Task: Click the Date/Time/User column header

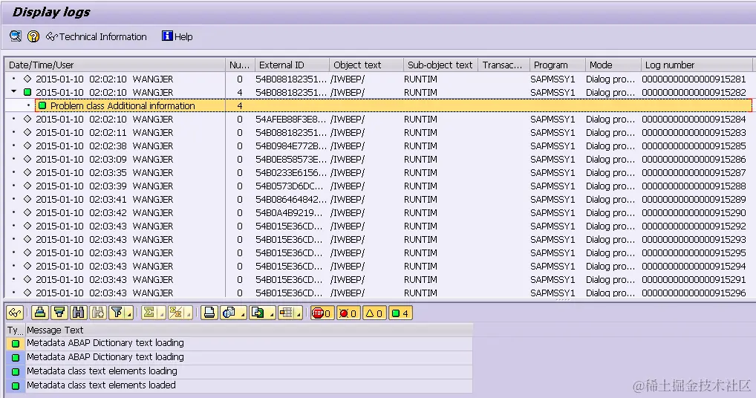Action: pos(115,65)
